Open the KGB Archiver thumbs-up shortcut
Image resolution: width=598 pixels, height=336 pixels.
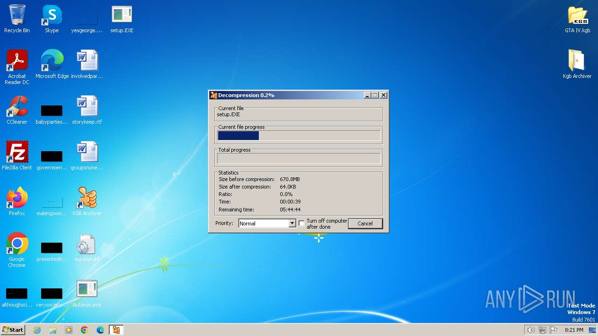pos(87,202)
